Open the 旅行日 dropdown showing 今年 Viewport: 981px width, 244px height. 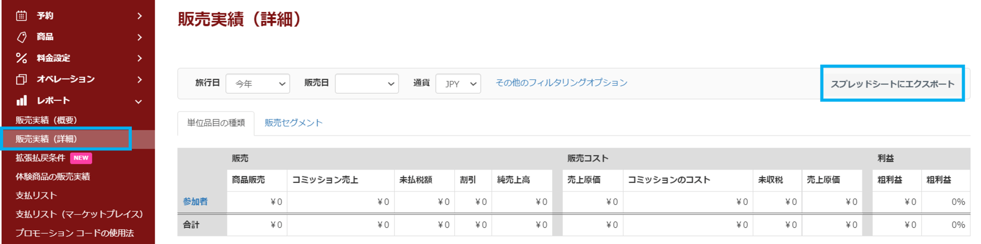258,84
